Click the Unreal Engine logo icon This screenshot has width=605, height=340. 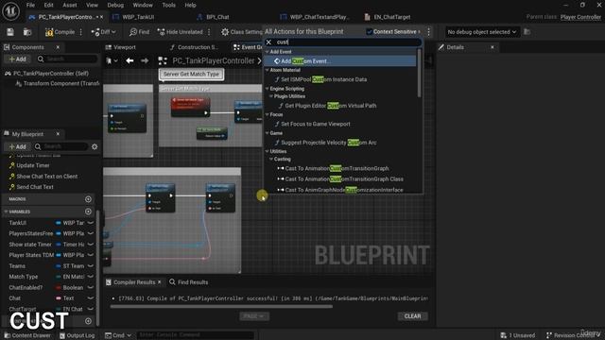point(10,10)
